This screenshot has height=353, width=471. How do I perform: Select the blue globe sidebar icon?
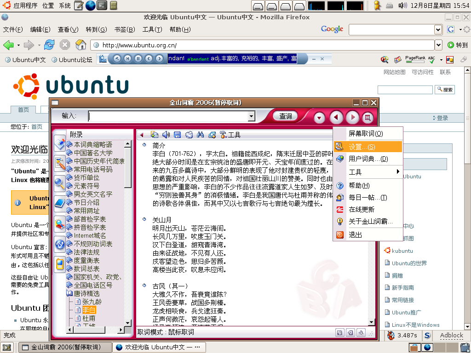[x=60, y=244]
